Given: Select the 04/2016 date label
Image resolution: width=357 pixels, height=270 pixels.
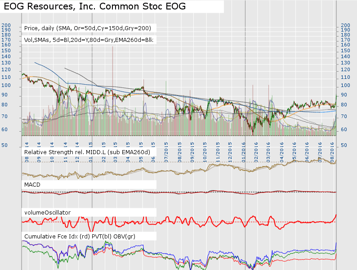Looking at the screenshot, I should coord(281,152).
